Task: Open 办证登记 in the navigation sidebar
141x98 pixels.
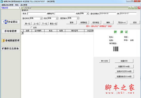Action: (11, 22)
